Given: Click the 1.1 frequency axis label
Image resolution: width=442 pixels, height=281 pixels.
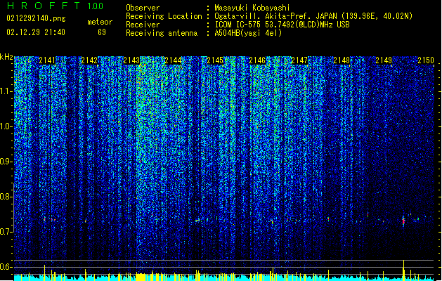Looking at the screenshot, I should click(6, 91).
